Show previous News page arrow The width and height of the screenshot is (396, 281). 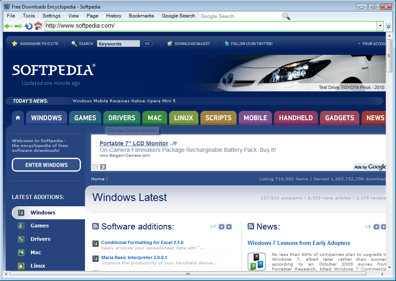376,227
